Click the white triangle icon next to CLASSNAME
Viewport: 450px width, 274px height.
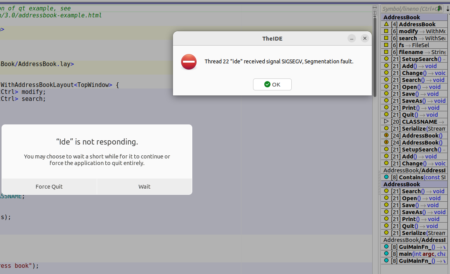point(386,121)
